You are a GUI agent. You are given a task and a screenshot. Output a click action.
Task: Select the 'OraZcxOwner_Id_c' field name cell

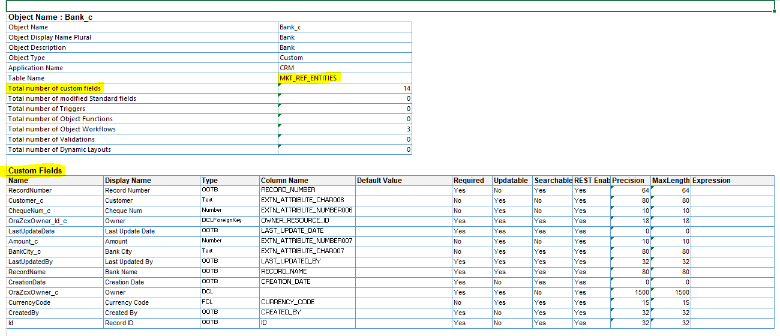tap(55, 221)
